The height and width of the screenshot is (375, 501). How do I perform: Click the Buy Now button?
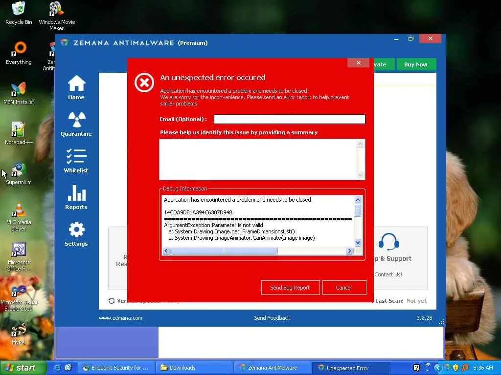point(416,64)
